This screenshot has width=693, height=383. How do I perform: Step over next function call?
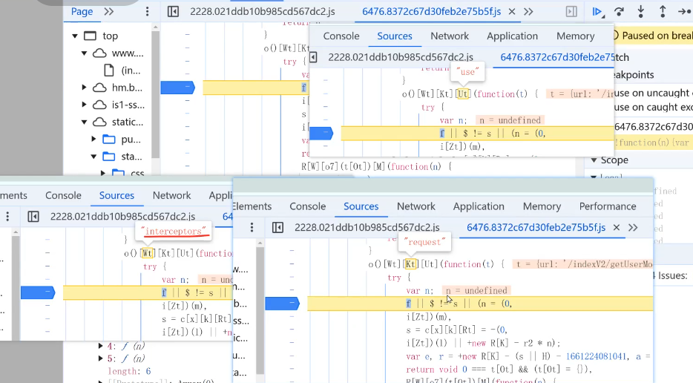click(x=620, y=12)
